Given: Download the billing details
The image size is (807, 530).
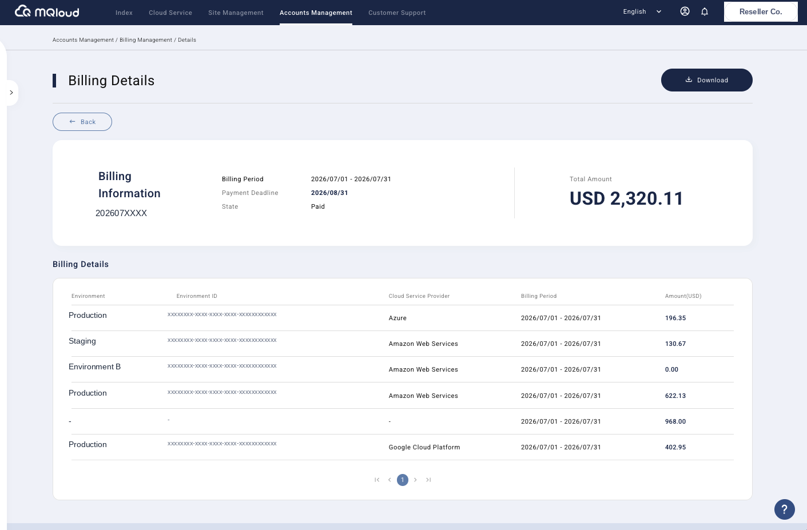Looking at the screenshot, I should click(707, 80).
